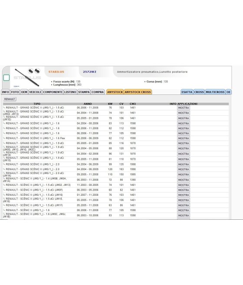Click MOSTRA for Scénic II 1.4 row
This screenshot has width=243, height=285.
coord(184,180)
